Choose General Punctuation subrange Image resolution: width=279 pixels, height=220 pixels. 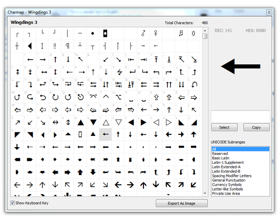(x=240, y=180)
